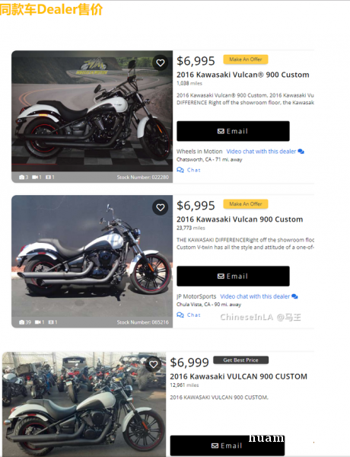Screen dimensions: 350x457
Task: Open Chat under Chatsworth, CA listing
Action: tap(189, 170)
